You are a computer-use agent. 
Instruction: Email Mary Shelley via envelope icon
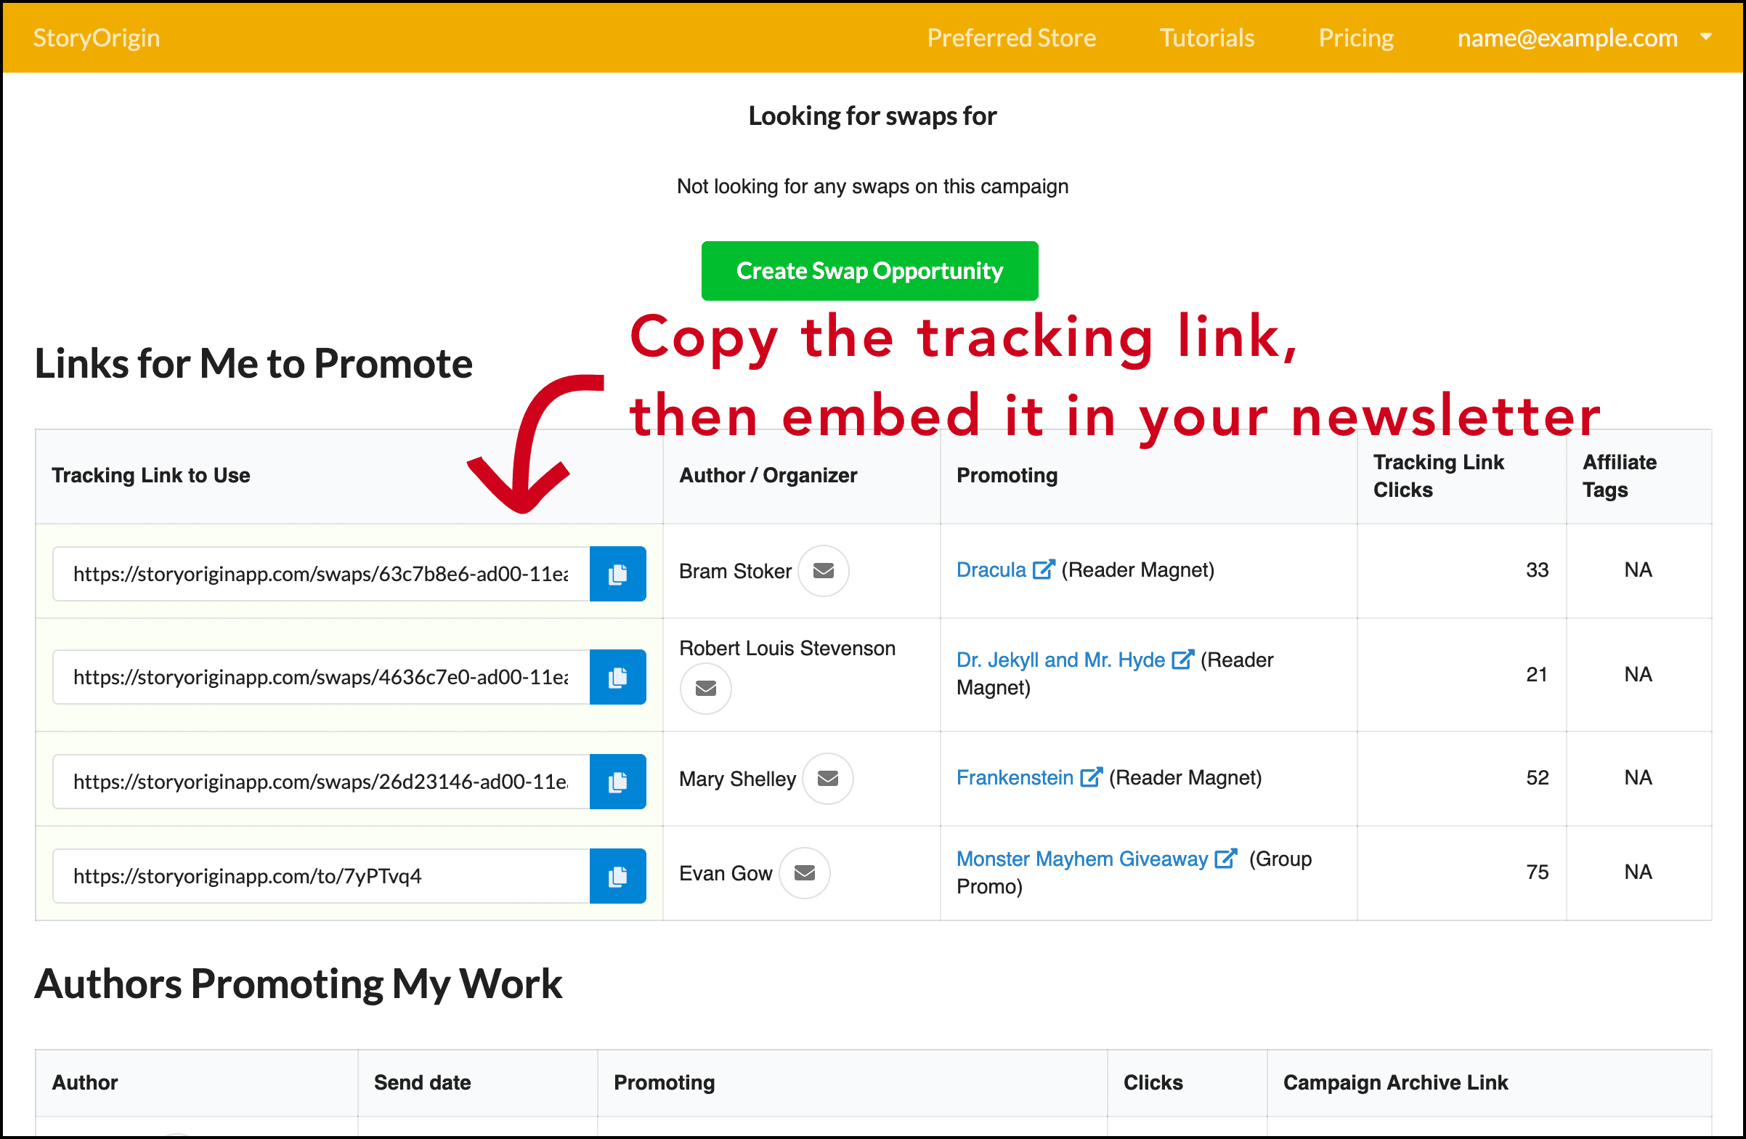(x=827, y=779)
